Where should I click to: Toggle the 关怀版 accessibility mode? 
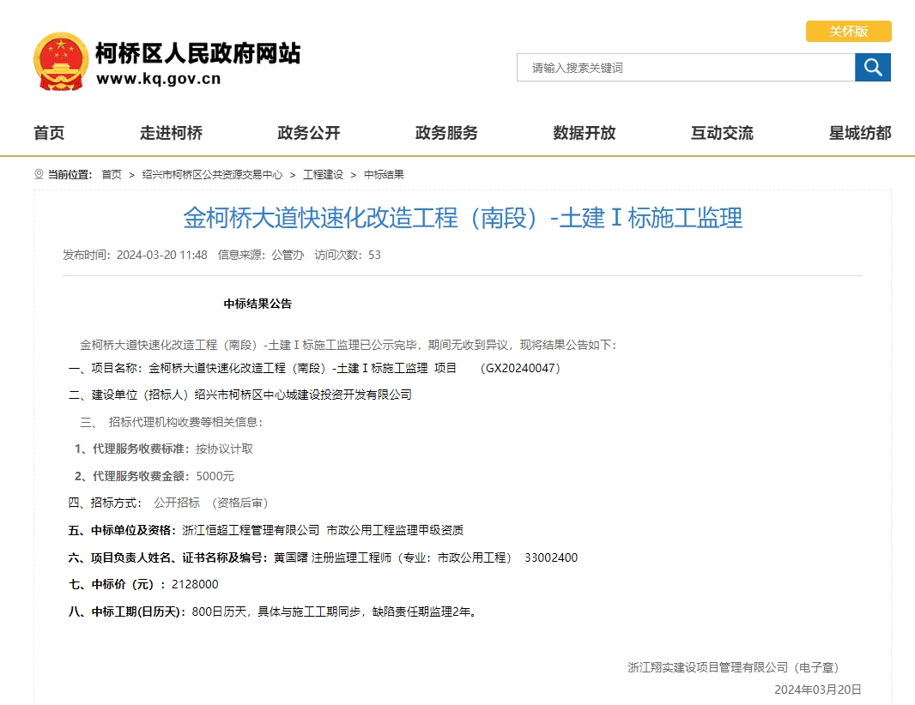click(848, 32)
